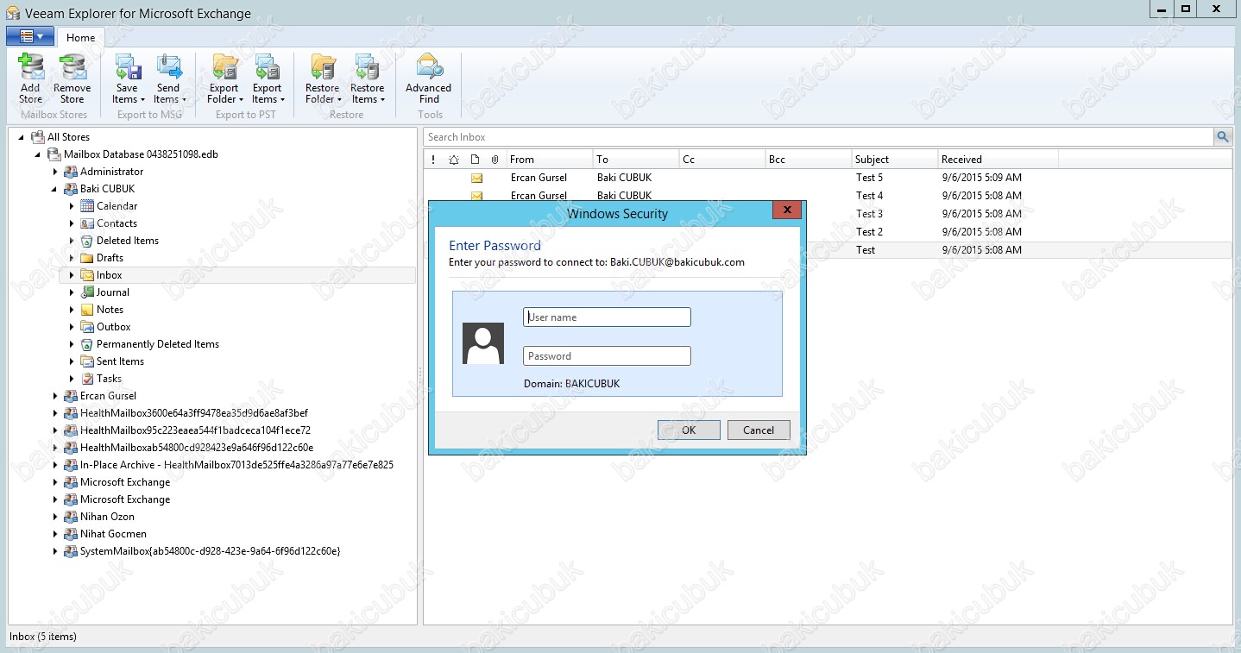1241x653 pixels.
Task: Click the Password field
Action: (x=607, y=356)
